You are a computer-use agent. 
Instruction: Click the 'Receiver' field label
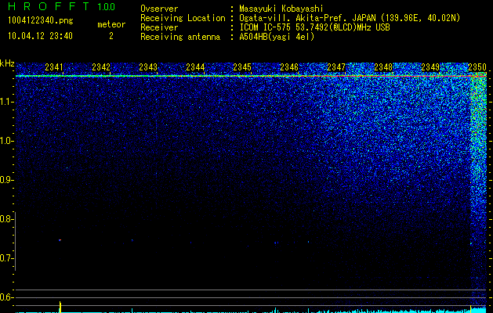pyautogui.click(x=159, y=27)
